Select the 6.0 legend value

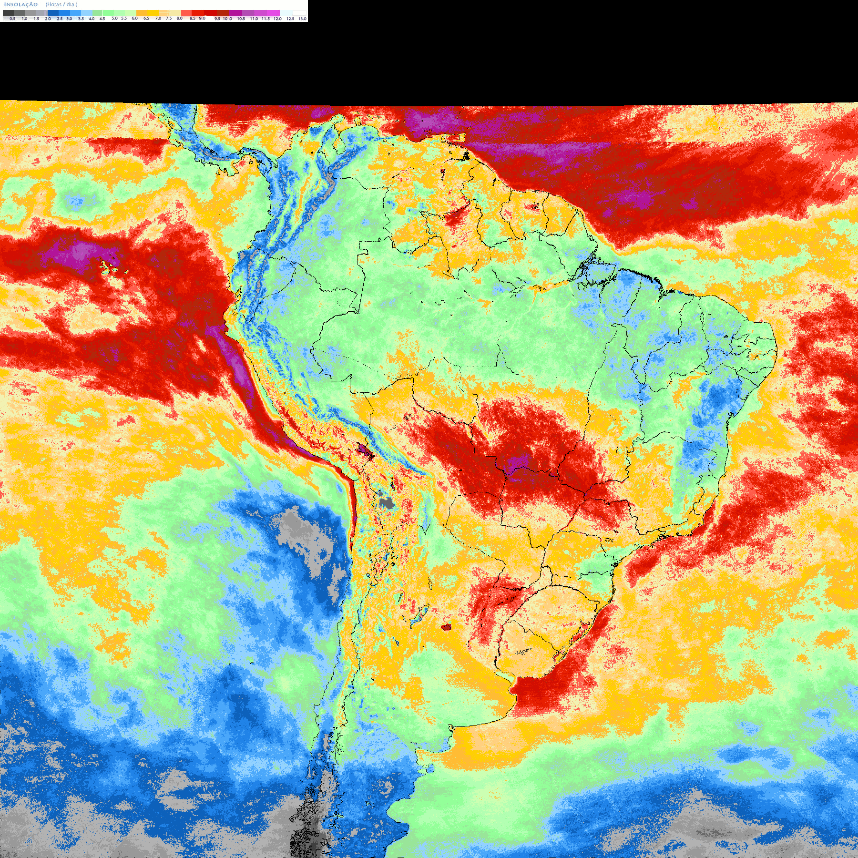pos(134,18)
